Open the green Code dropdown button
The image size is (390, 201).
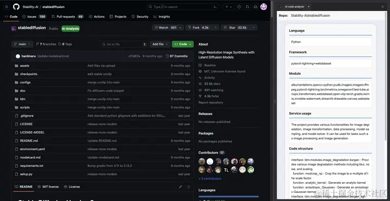183,44
